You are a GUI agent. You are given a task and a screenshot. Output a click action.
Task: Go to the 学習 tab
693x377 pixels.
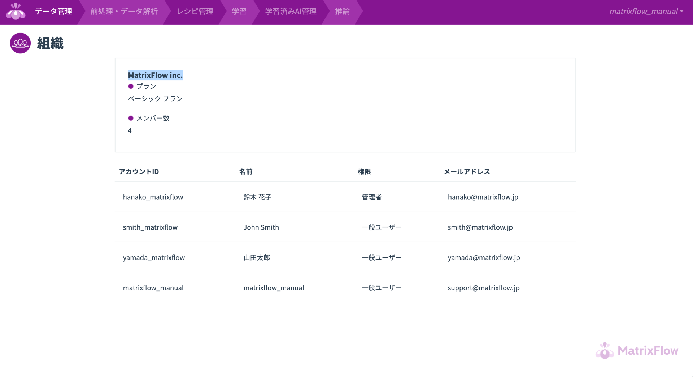[x=239, y=12]
